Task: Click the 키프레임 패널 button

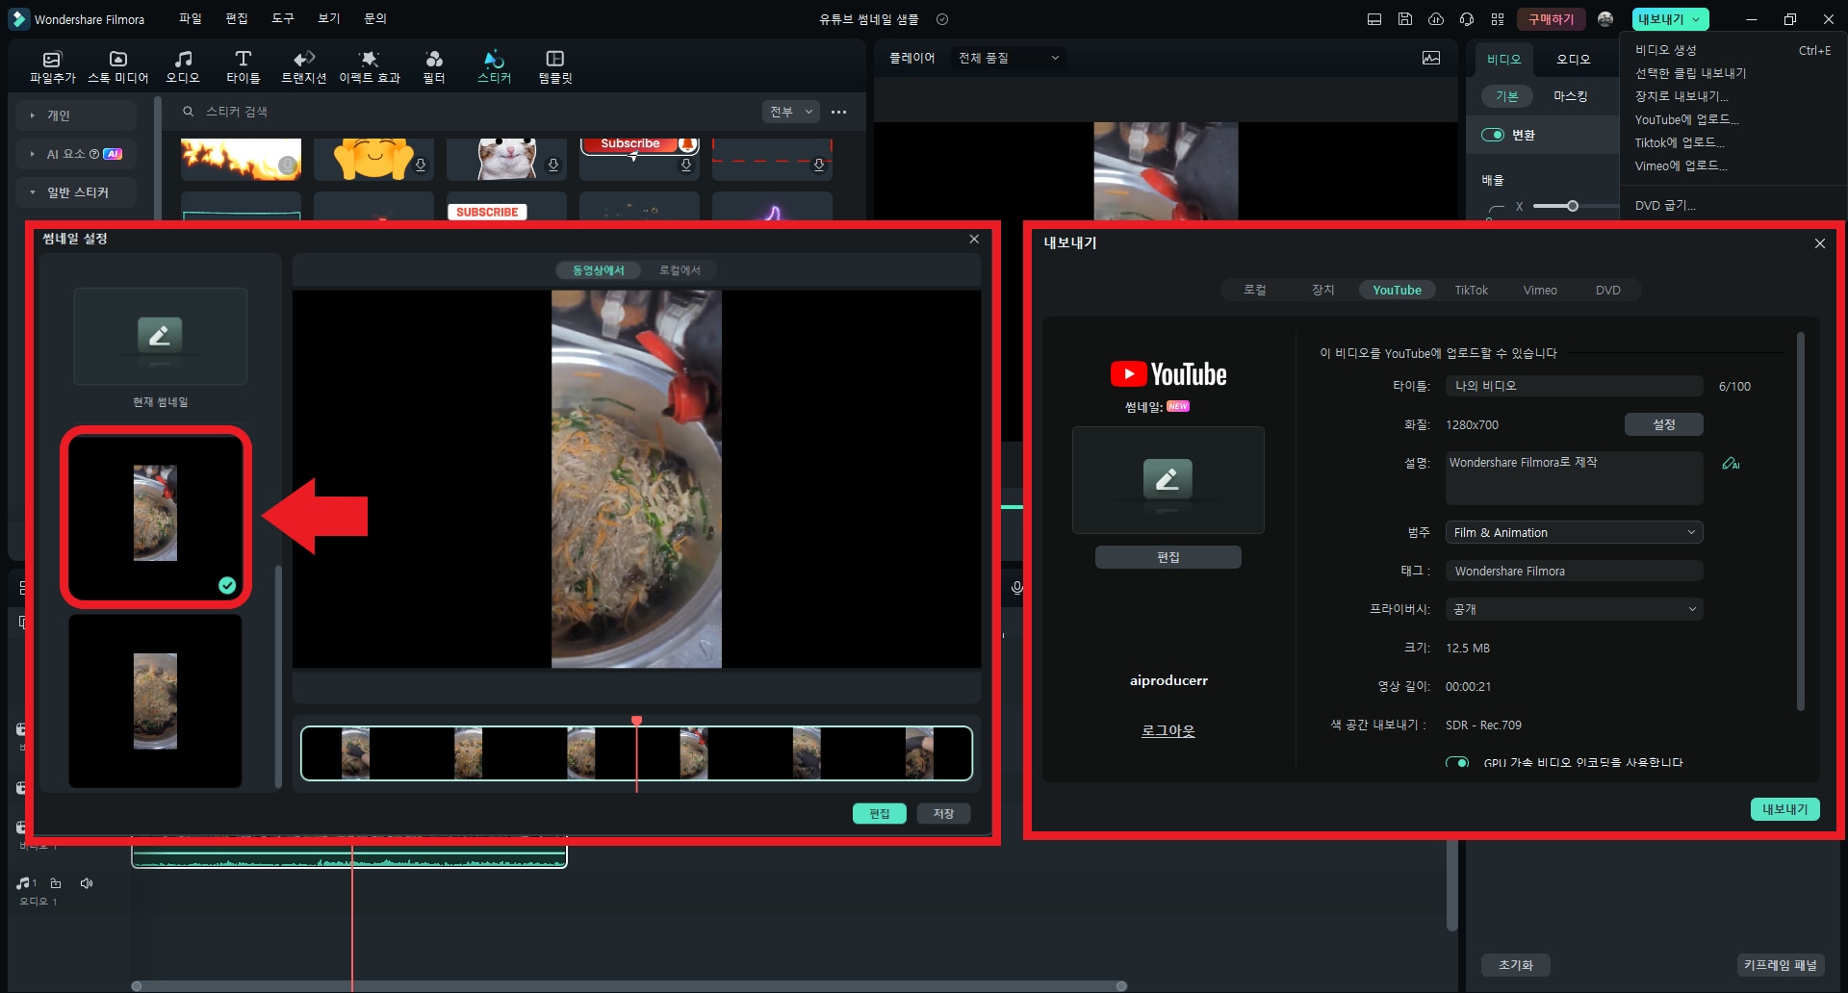Action: 1781,965
